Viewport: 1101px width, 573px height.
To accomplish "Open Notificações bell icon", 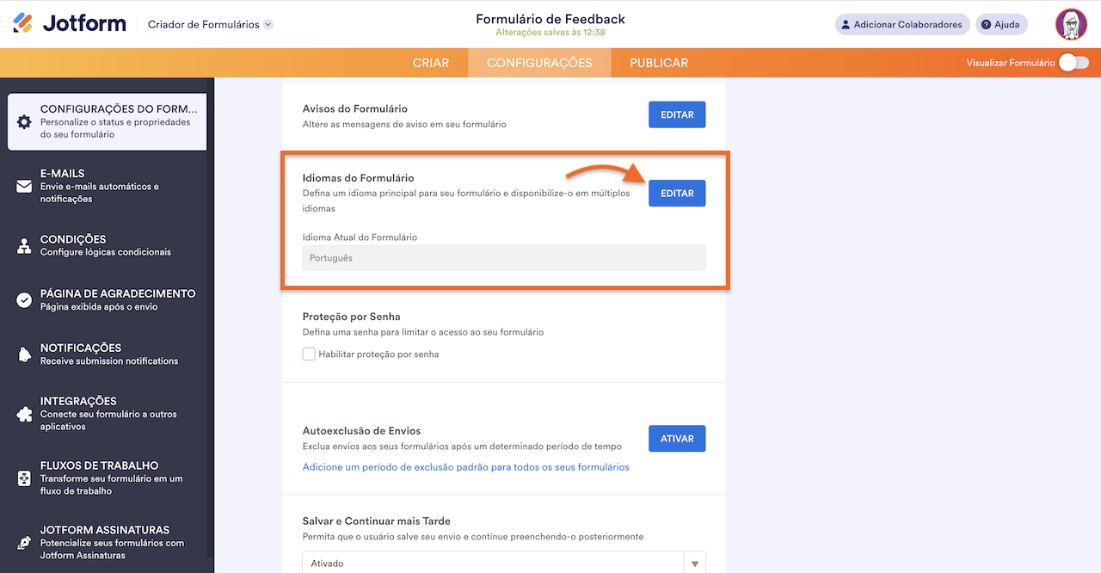I will tap(24, 354).
